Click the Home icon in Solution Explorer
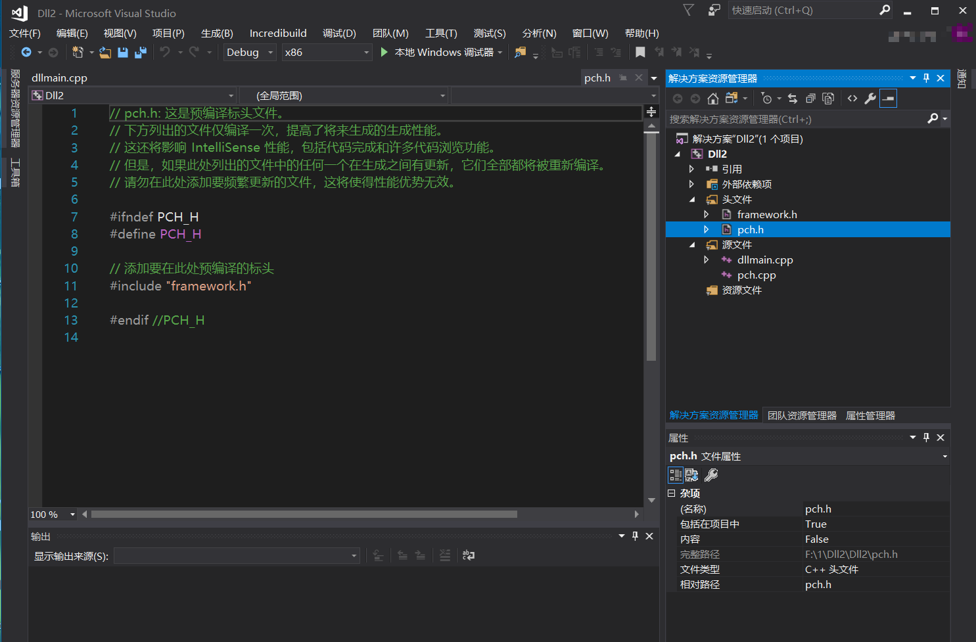This screenshot has height=642, width=976. [x=713, y=99]
